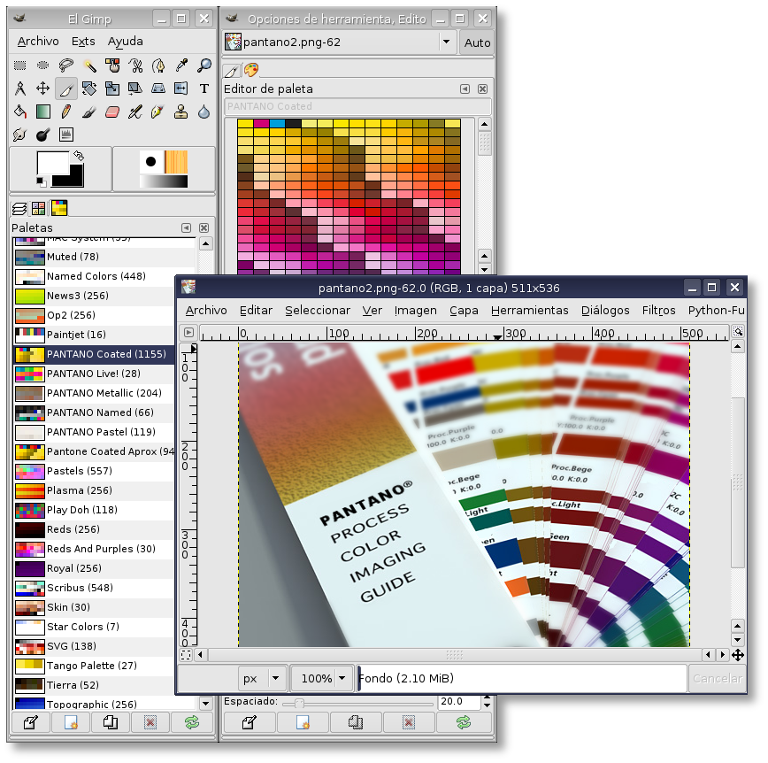
Task: Choose the Fuzzy Select magic wand tool
Action: [x=89, y=66]
